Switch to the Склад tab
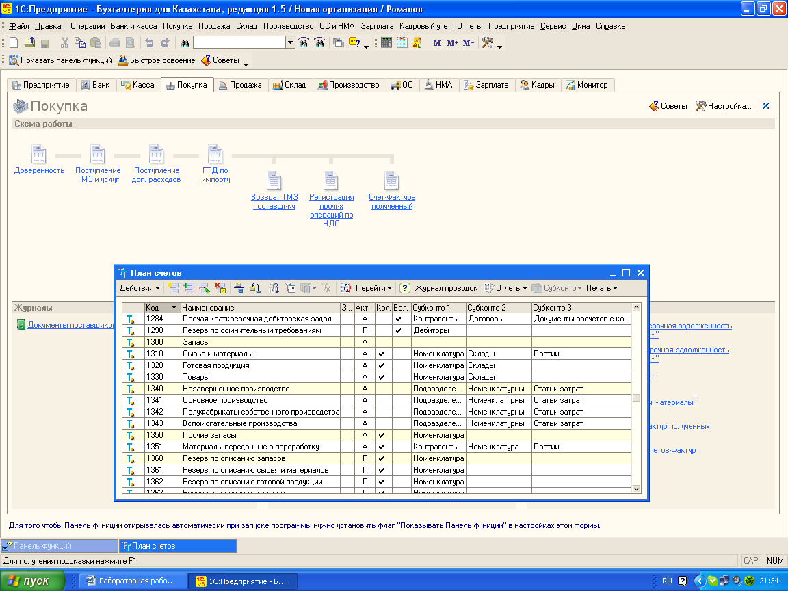 point(289,85)
